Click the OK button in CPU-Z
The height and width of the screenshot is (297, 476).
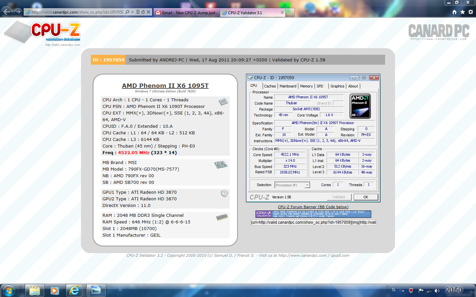pos(366,197)
